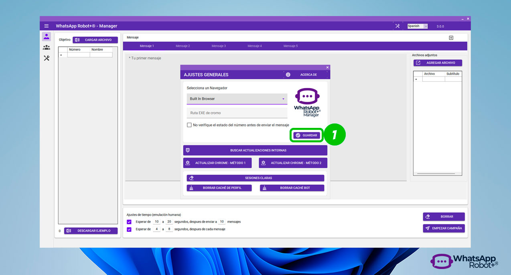Image resolution: width=511 pixels, height=275 pixels.
Task: Open the sidebar wrench tools icon
Action: [x=47, y=58]
